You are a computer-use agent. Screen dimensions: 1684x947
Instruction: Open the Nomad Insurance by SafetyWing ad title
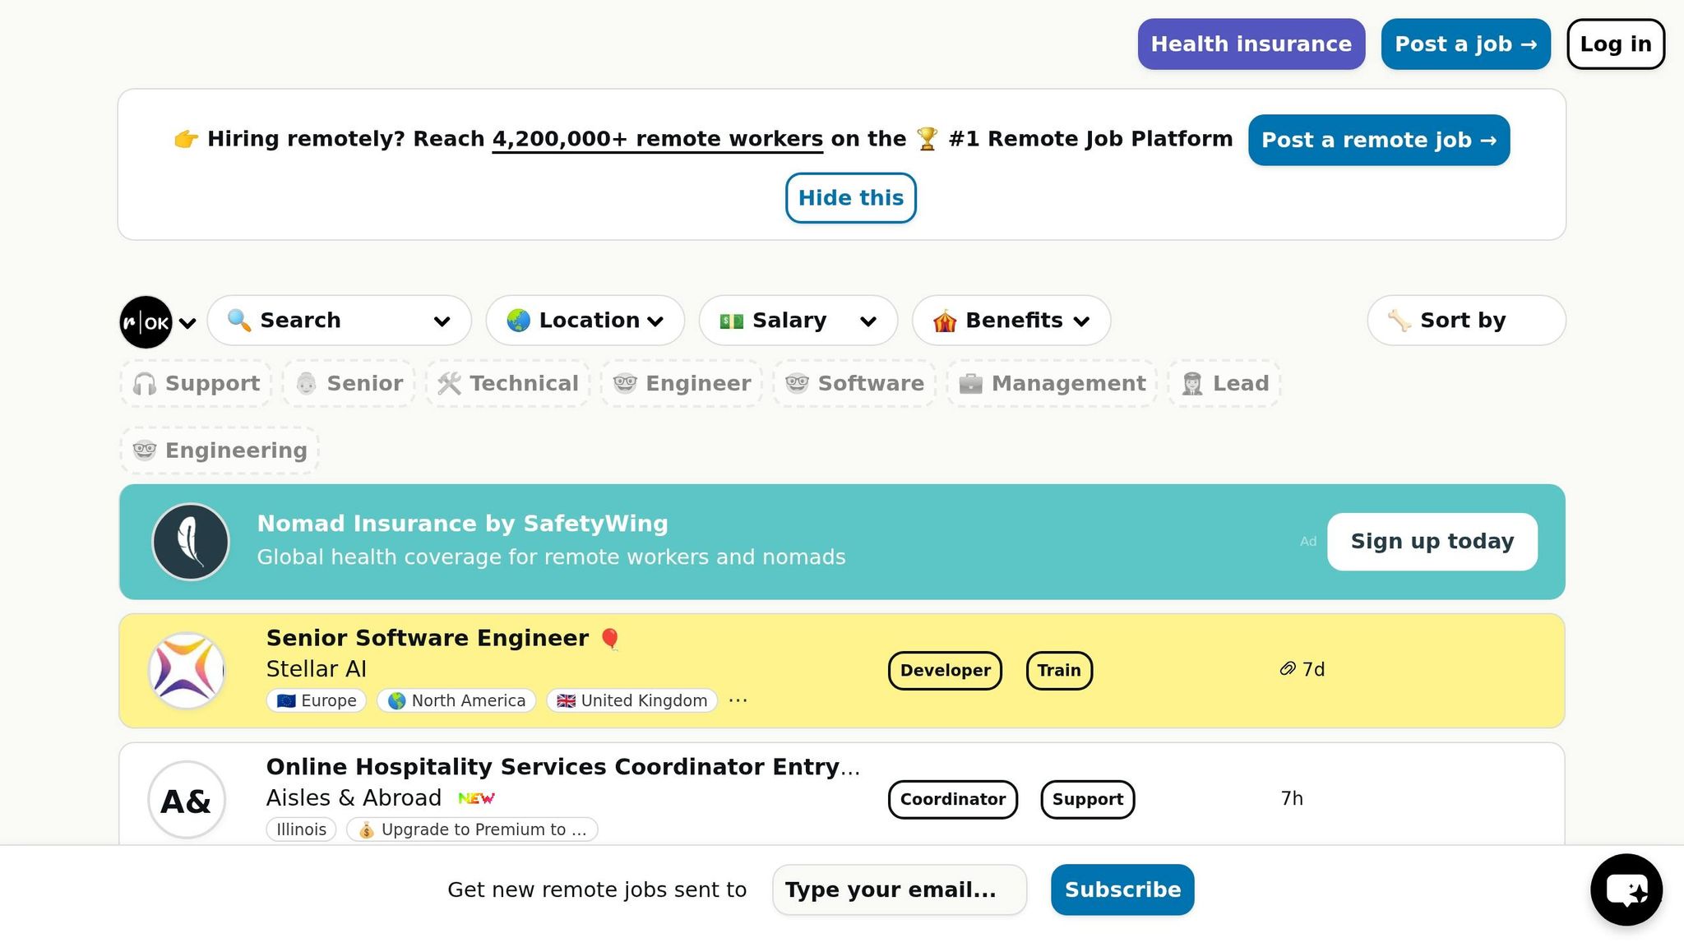pos(463,524)
